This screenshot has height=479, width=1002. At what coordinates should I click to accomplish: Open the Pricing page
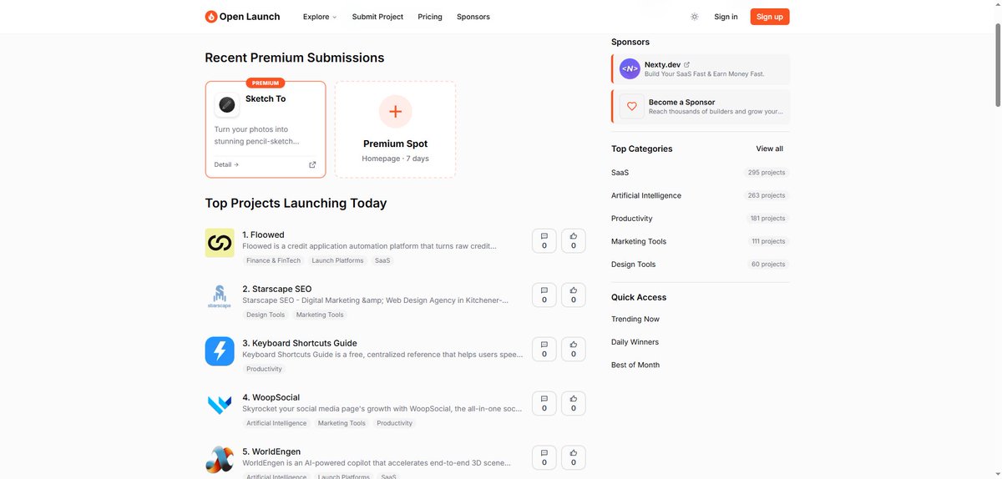pos(430,17)
